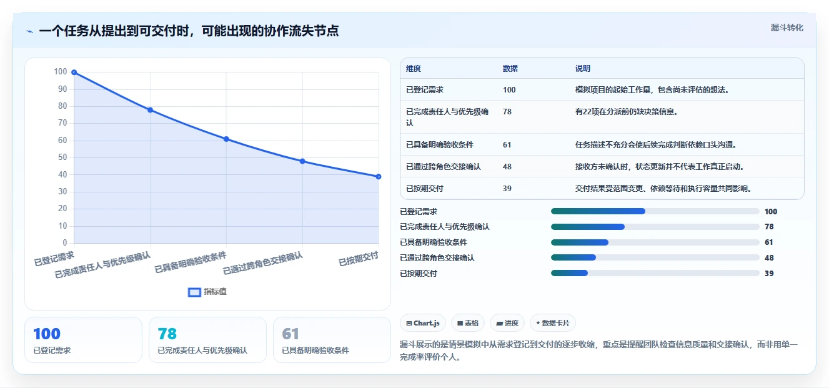Screen dimensions: 829x388
Task: Click the 已完成责任人与优先级确认 progress bar showing 78
Action: pyautogui.click(x=655, y=227)
